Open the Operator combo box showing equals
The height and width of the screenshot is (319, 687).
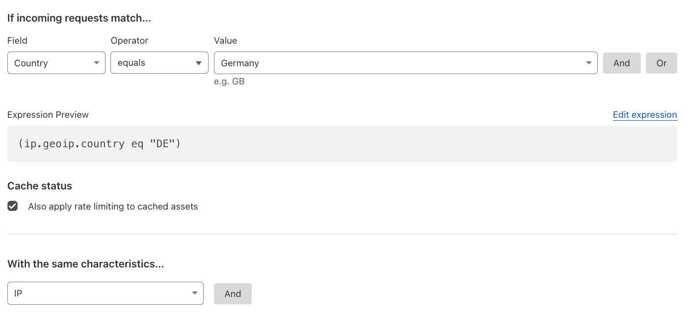[x=159, y=63]
